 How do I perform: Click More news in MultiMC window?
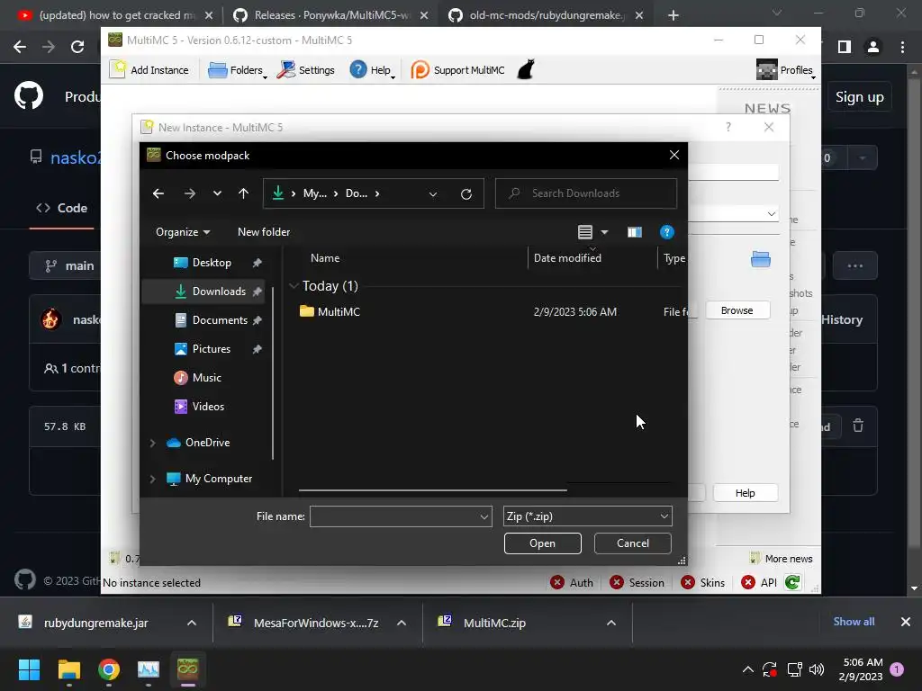(x=782, y=559)
